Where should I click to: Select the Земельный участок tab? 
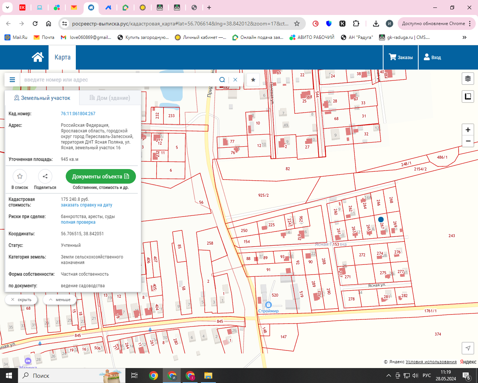[x=42, y=98]
